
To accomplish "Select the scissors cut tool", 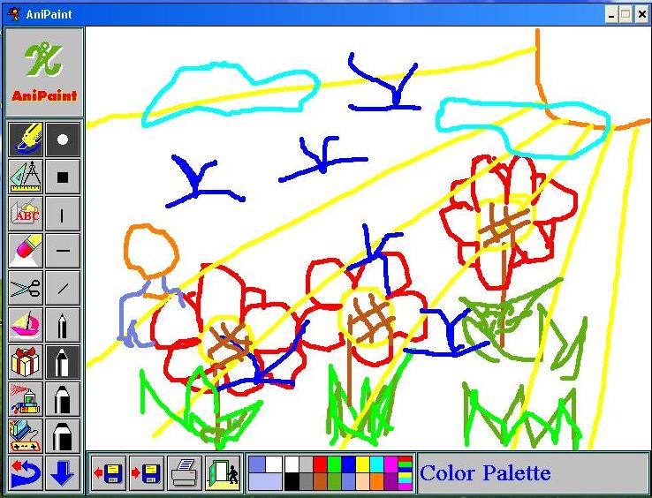I will click(26, 288).
